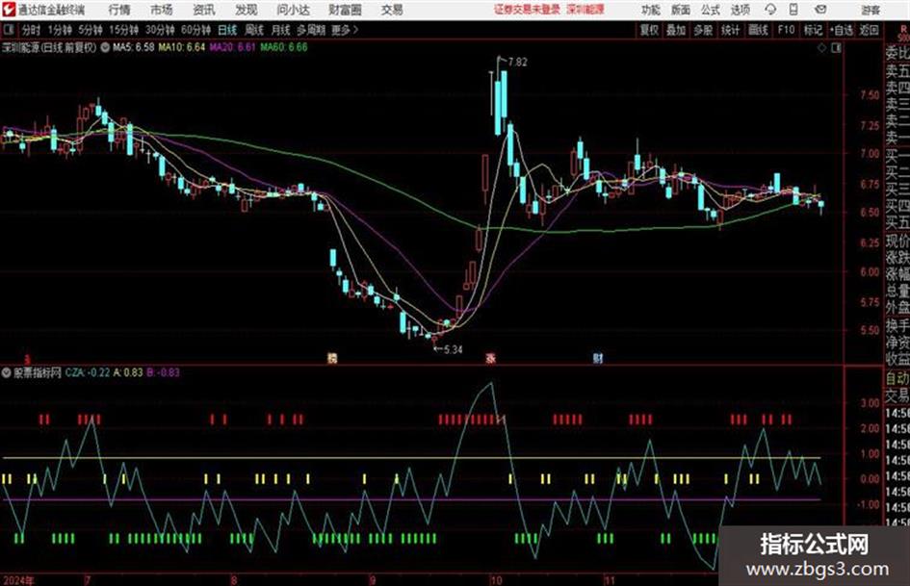Expand the 更多 > period options
910x586 pixels.
click(x=345, y=30)
